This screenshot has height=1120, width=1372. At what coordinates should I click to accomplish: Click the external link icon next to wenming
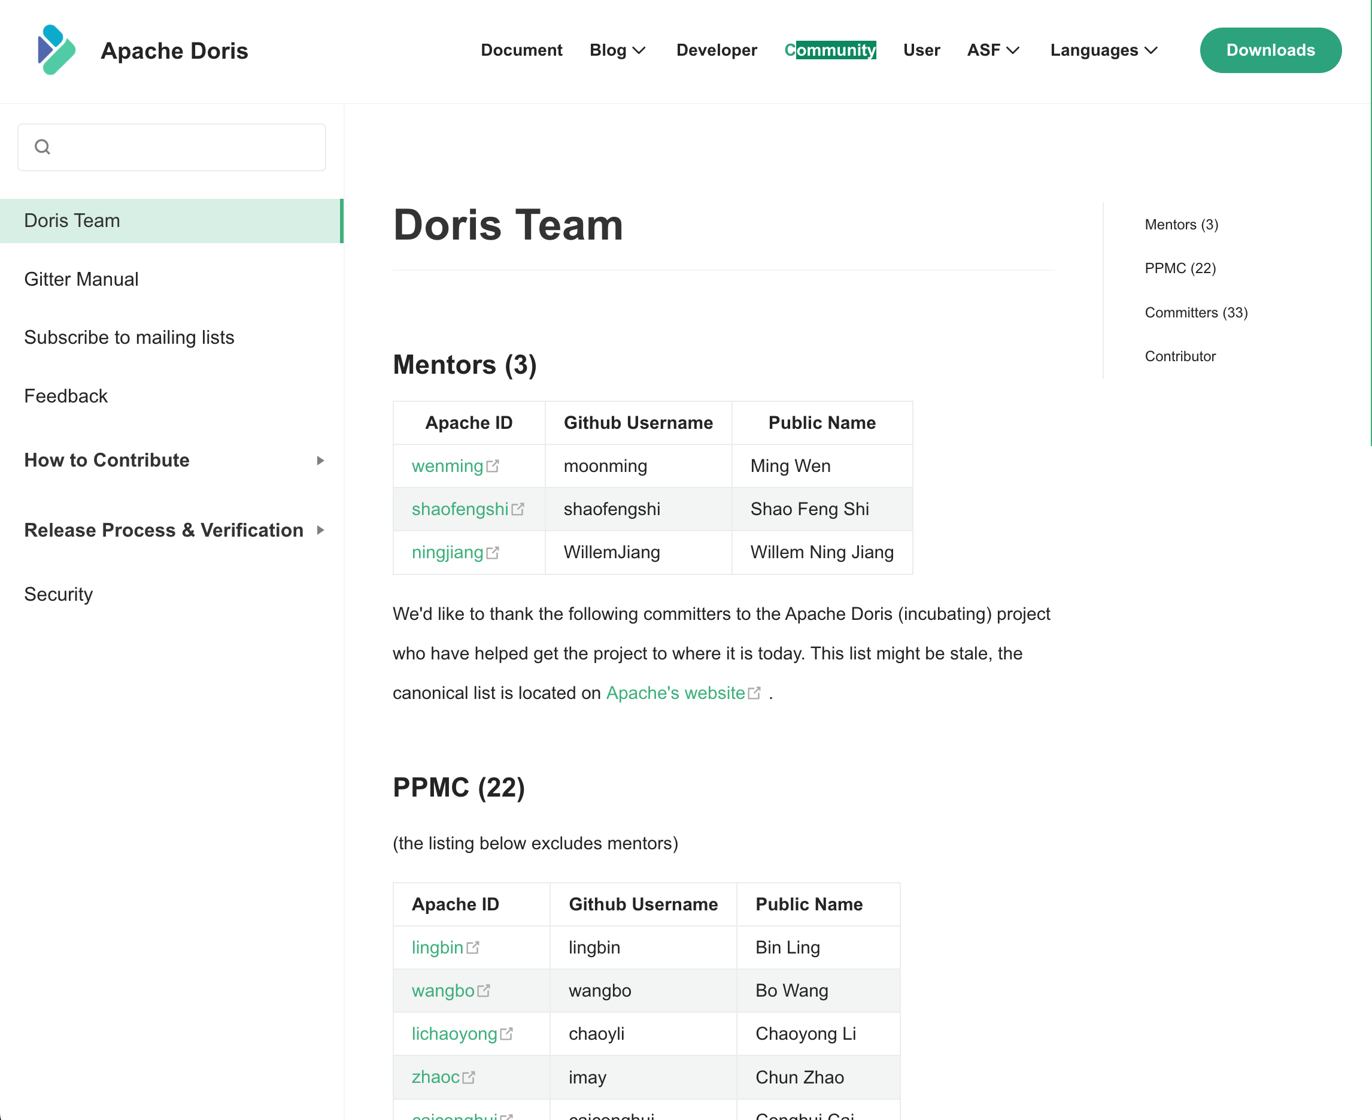493,466
